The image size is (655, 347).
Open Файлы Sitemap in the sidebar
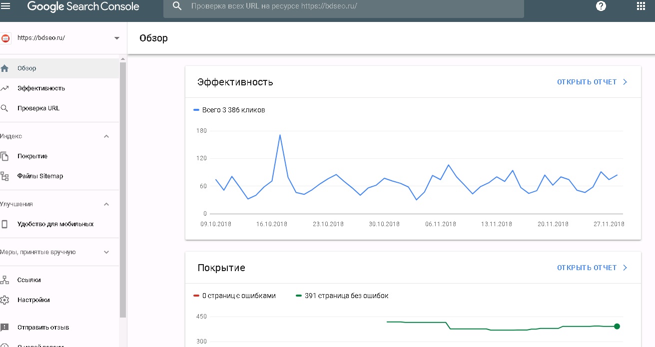coord(59,176)
